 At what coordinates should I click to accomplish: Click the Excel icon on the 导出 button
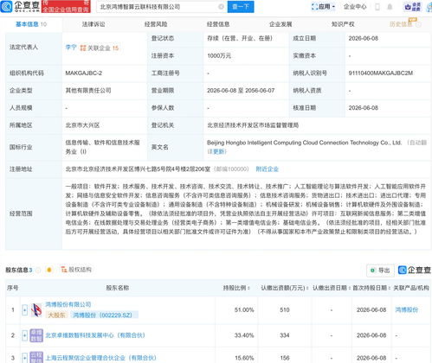click(x=372, y=271)
